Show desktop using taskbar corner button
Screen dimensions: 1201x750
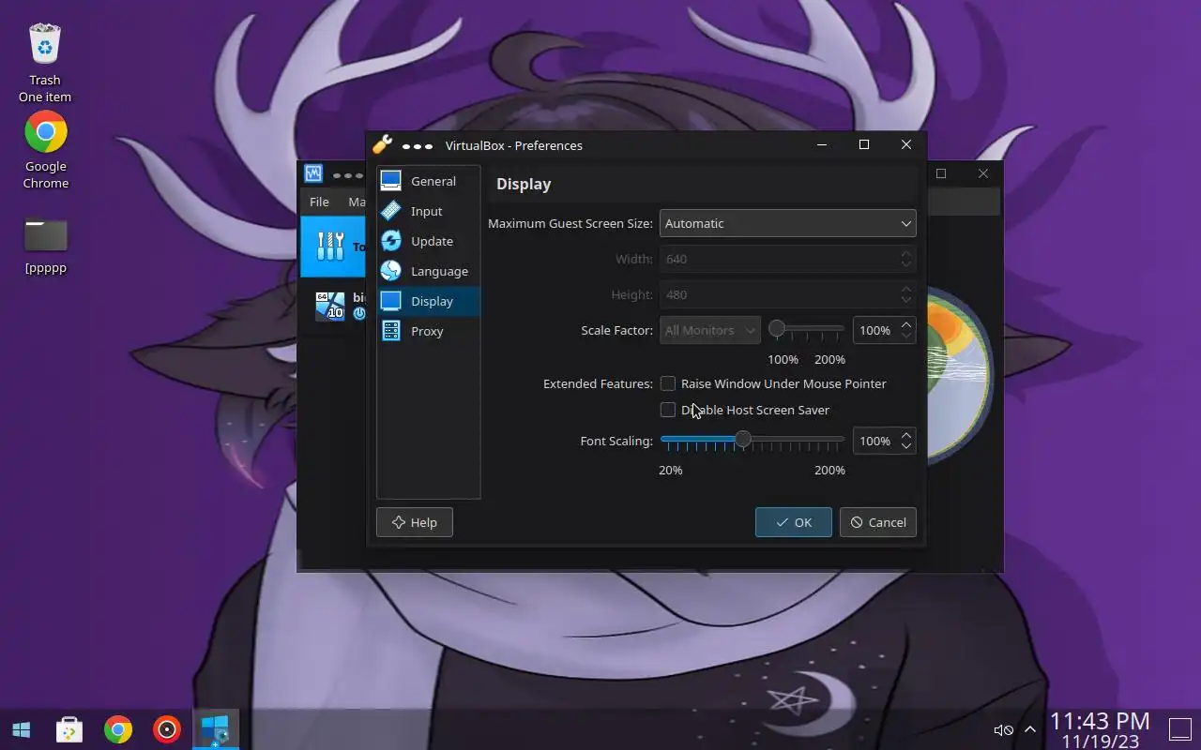click(x=1179, y=729)
